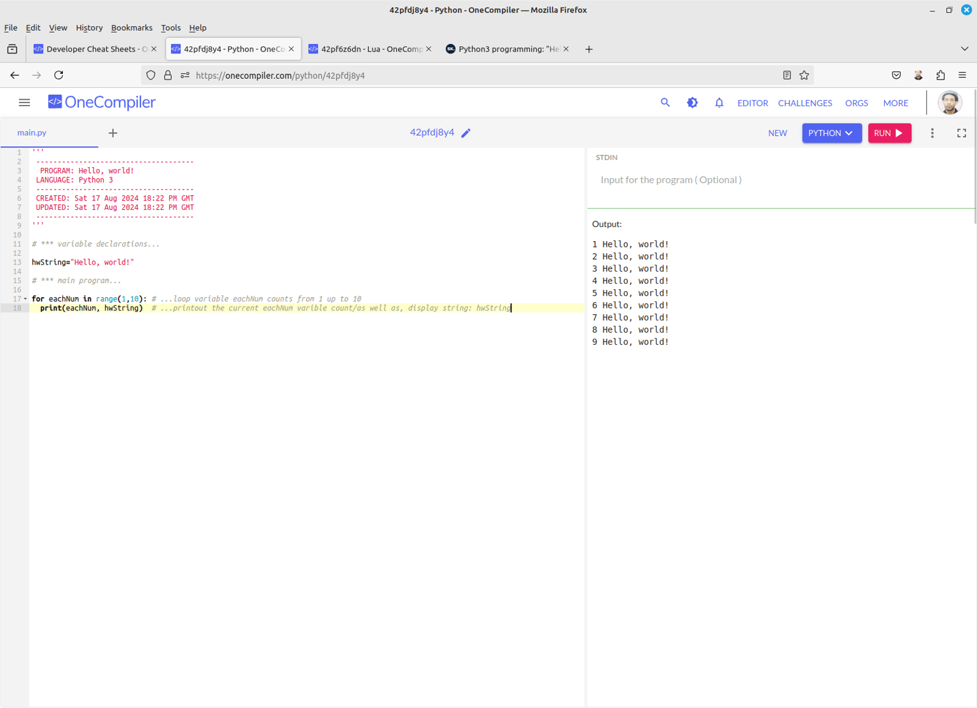
Task: Open Firefox application menu
Action: click(x=962, y=75)
